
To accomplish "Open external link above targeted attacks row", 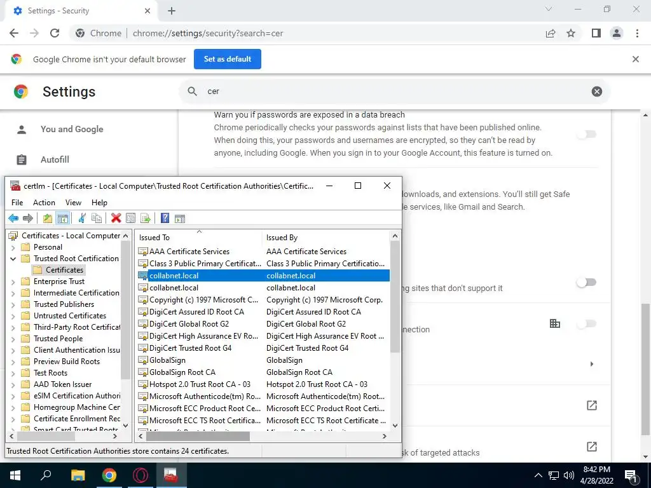I will [592, 405].
